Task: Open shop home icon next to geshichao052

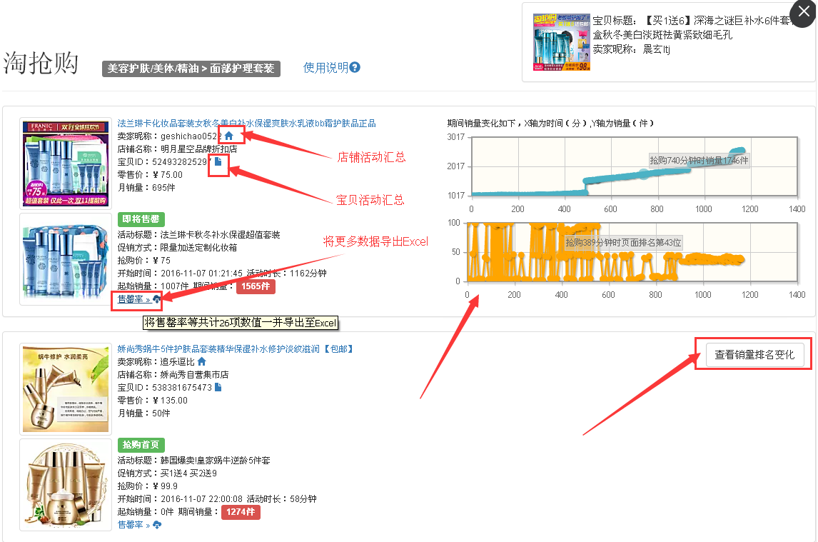Action: [x=228, y=136]
